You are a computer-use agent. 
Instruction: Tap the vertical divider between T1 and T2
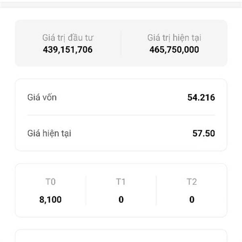156,190
